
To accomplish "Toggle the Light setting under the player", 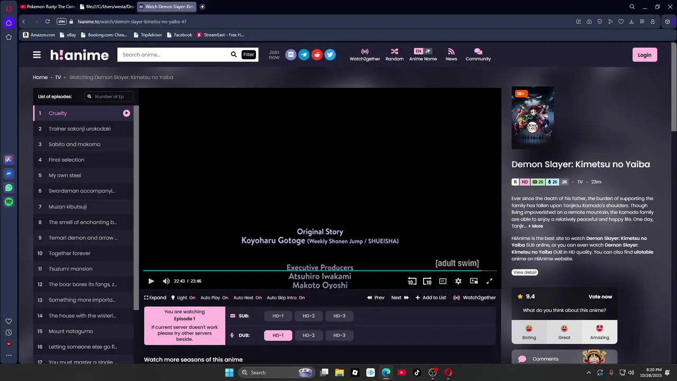I will 183,297.
